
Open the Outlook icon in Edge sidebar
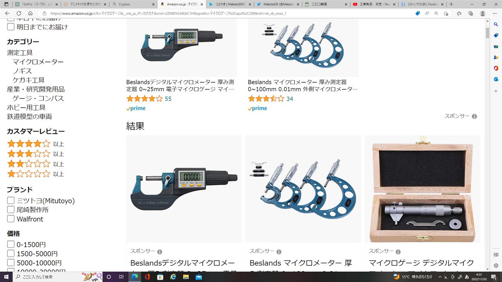tap(496, 79)
